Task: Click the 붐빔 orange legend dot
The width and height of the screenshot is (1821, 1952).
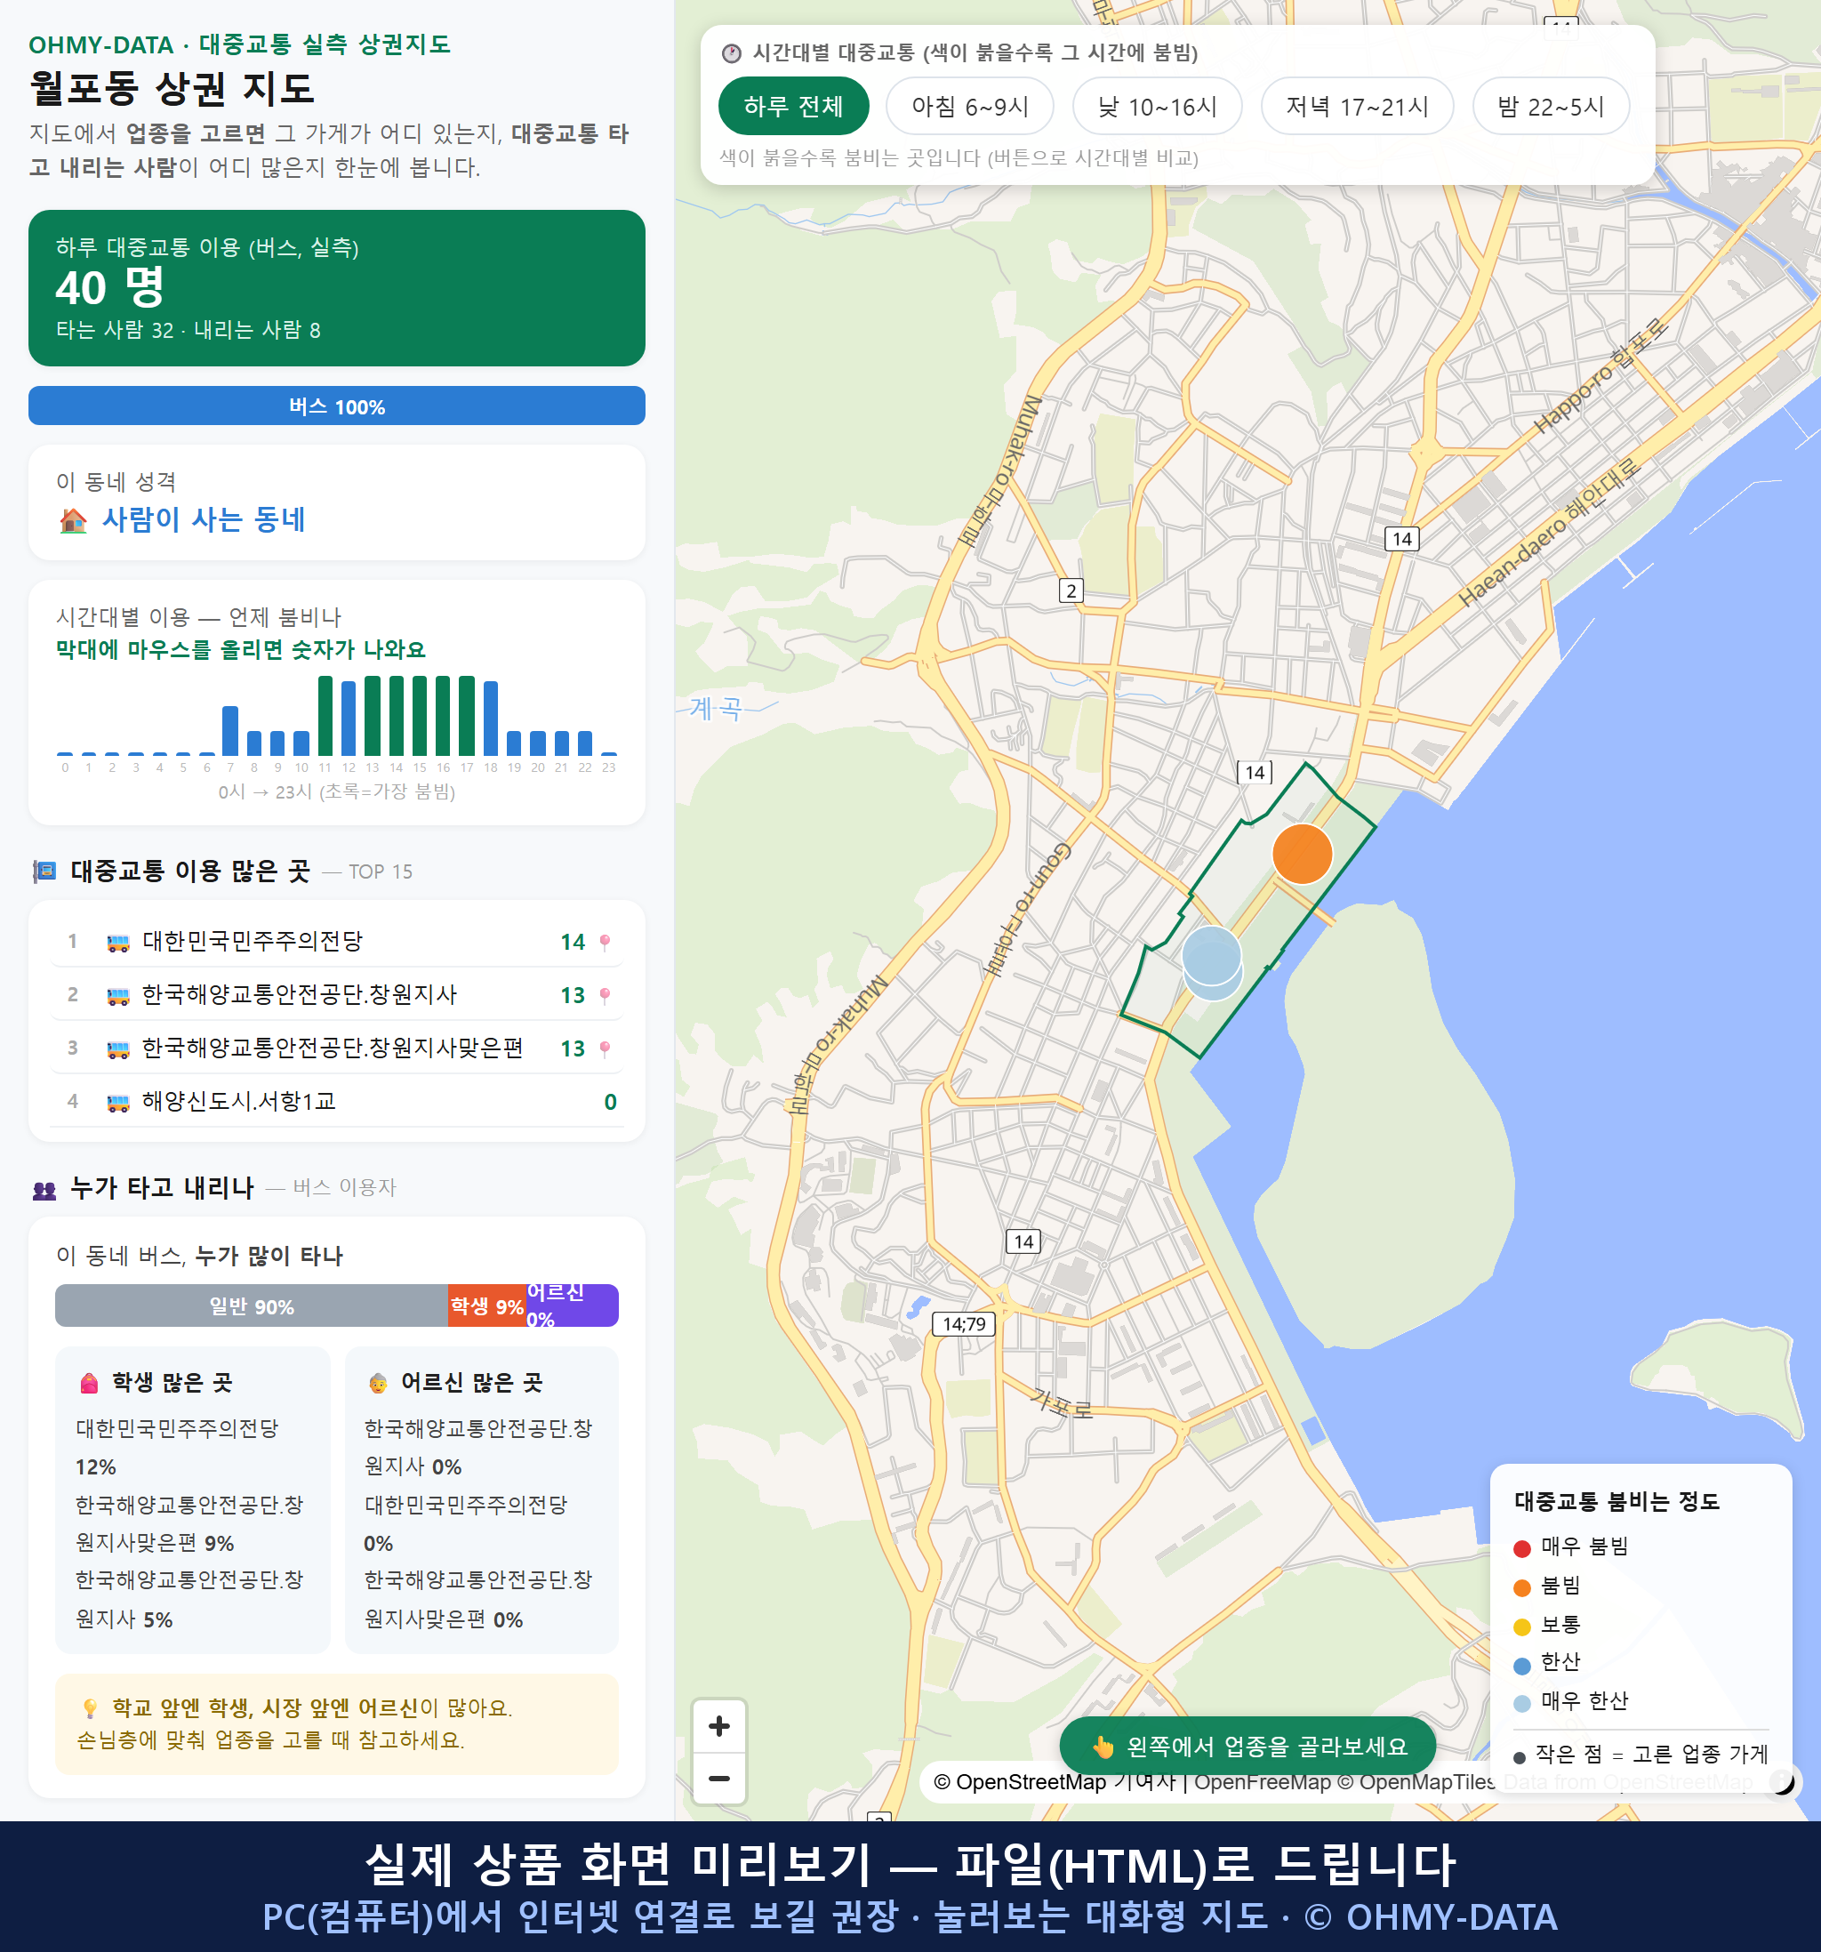Action: (1521, 1587)
